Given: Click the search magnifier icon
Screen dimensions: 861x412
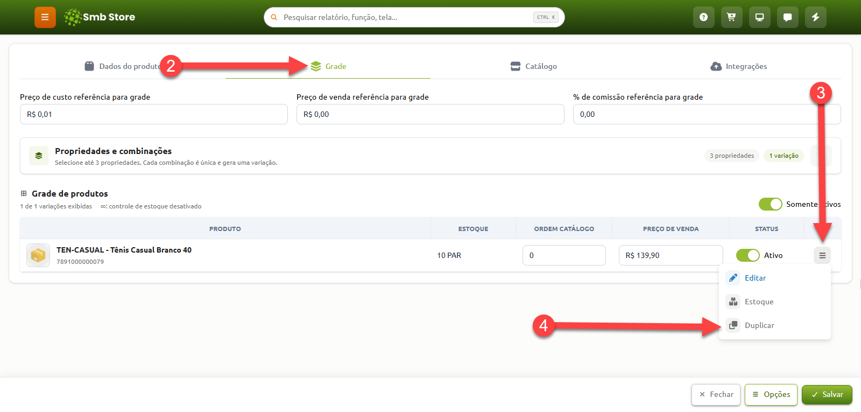Looking at the screenshot, I should click(x=274, y=17).
